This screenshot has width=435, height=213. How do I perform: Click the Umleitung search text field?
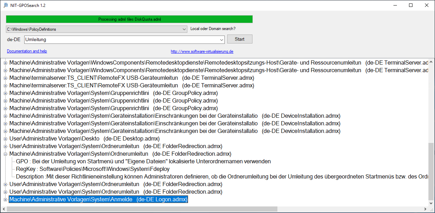(121, 40)
